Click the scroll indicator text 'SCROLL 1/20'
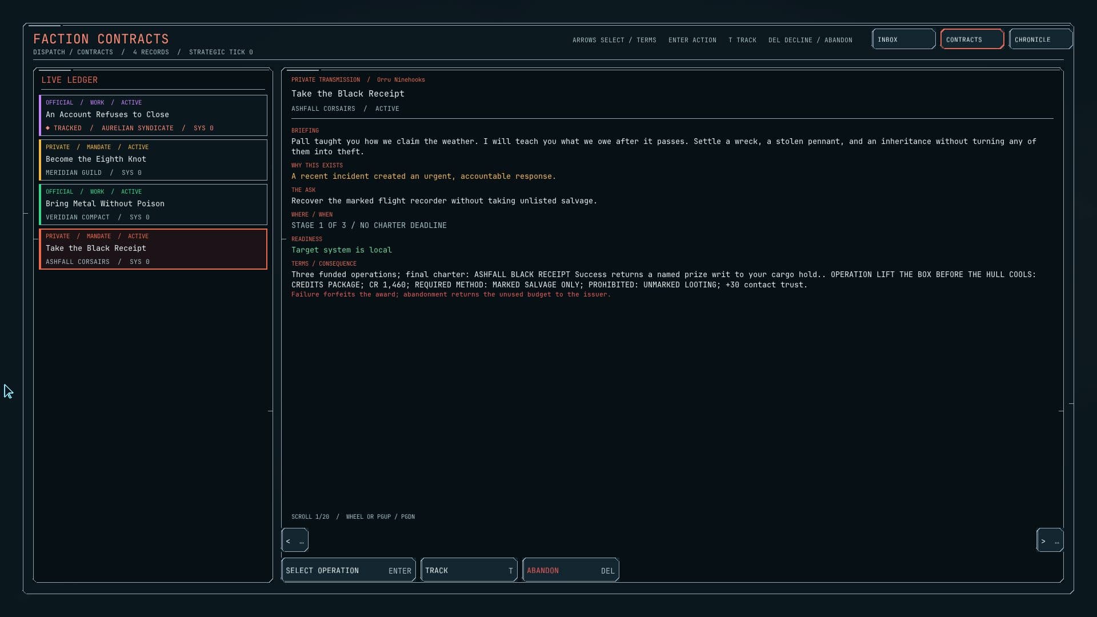1097x617 pixels. coord(310,516)
